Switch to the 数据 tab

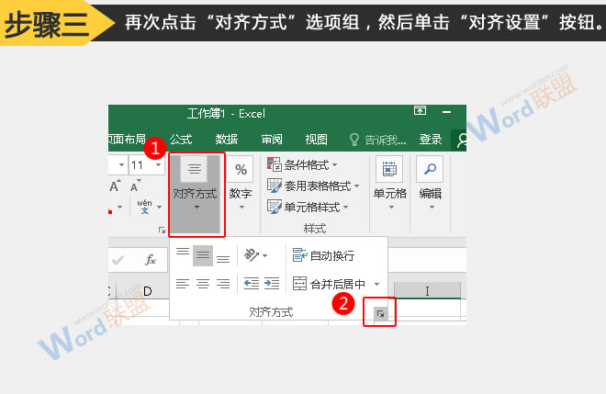pyautogui.click(x=226, y=140)
